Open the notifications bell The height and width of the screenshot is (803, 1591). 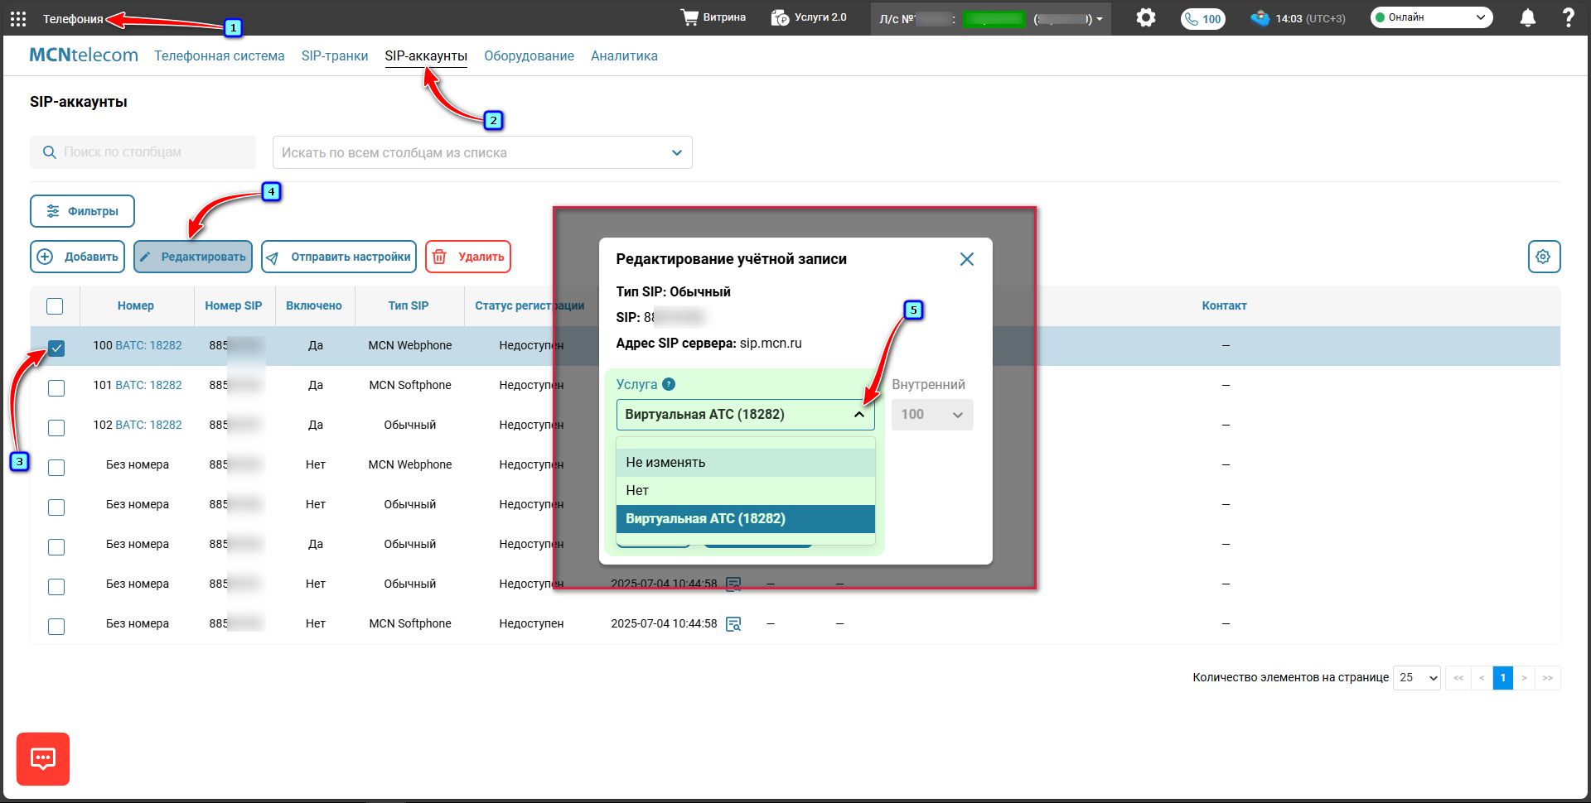[x=1528, y=18]
